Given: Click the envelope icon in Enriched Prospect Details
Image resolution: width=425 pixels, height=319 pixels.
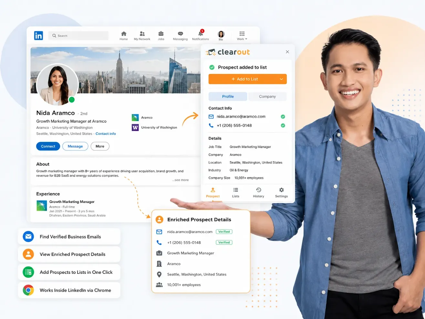Looking at the screenshot, I should [159, 232].
